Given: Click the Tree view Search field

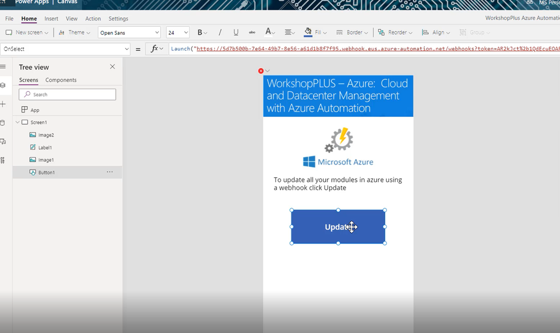Looking at the screenshot, I should [67, 95].
